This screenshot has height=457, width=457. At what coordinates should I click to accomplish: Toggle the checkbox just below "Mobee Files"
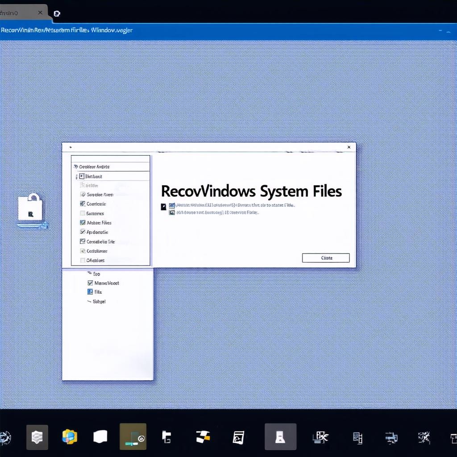(83, 232)
